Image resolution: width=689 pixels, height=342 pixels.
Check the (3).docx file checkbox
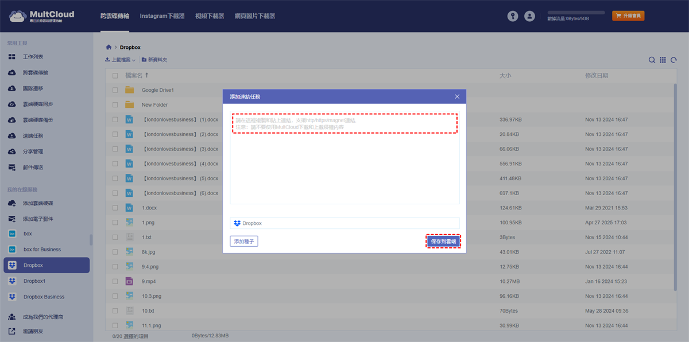point(115,149)
